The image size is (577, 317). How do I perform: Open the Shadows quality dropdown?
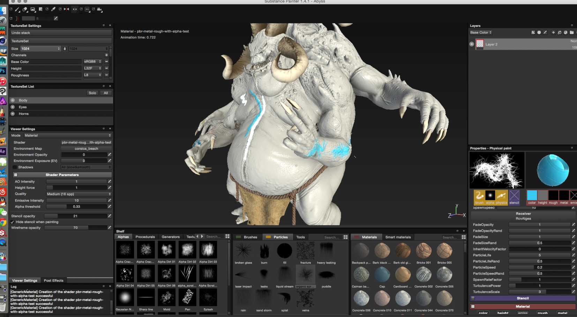(x=86, y=167)
